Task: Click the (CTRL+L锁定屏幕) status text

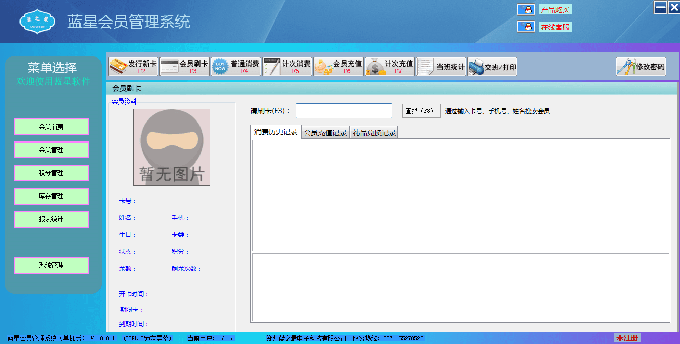Action: coord(148,338)
